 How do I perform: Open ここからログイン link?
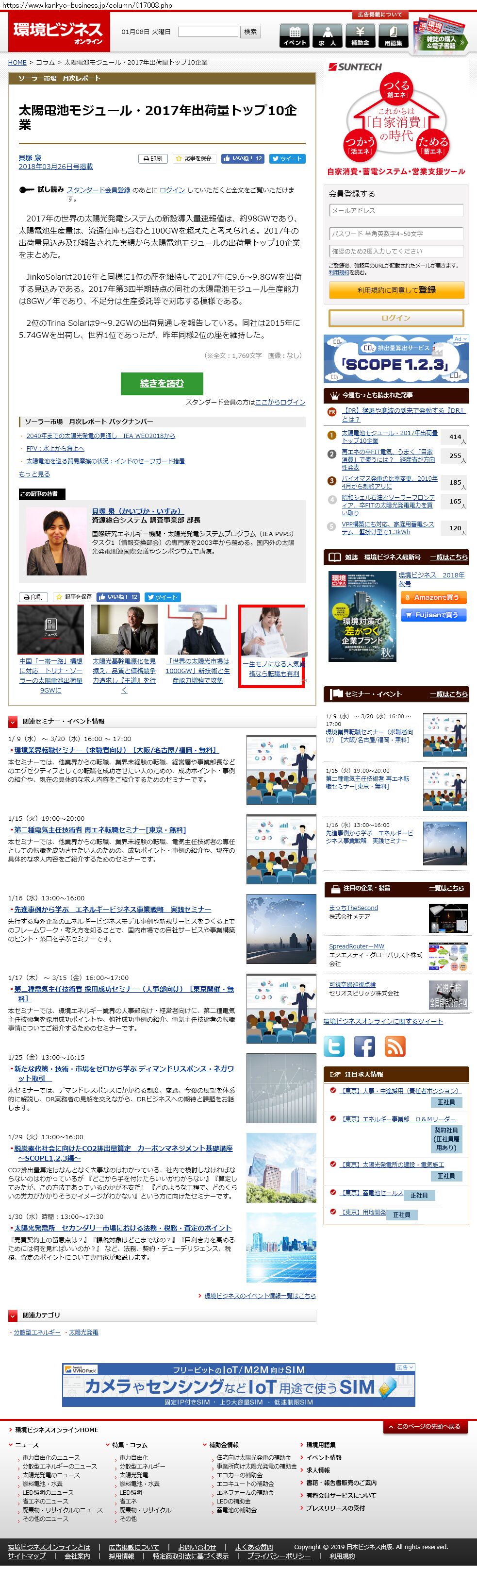pyautogui.click(x=280, y=402)
